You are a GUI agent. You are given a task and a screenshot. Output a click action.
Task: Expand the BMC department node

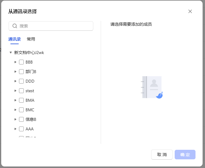15,110
